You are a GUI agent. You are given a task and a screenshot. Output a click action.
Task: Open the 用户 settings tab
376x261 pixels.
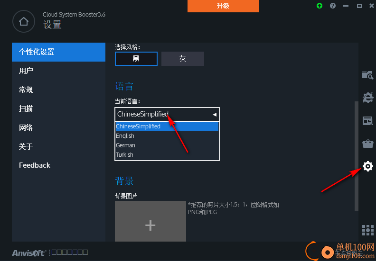pos(58,71)
